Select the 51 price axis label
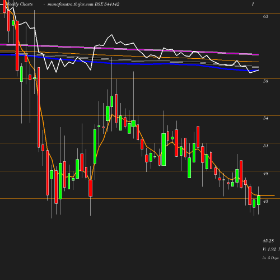 pyautogui.click(x=265, y=146)
